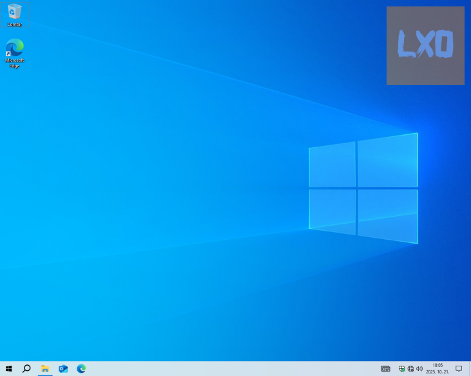471x376 pixels.
Task: Open the volume speaker control
Action: [419, 369]
